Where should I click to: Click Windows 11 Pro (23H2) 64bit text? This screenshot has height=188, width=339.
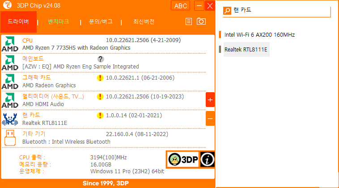(127, 171)
